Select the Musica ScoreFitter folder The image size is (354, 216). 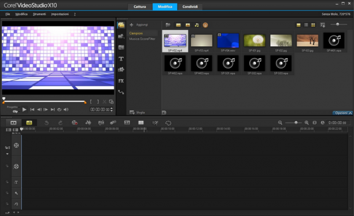(x=142, y=39)
